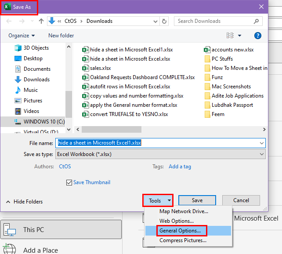The image size is (282, 254).
Task: Click the Music note icon
Action: [x=18, y=90]
